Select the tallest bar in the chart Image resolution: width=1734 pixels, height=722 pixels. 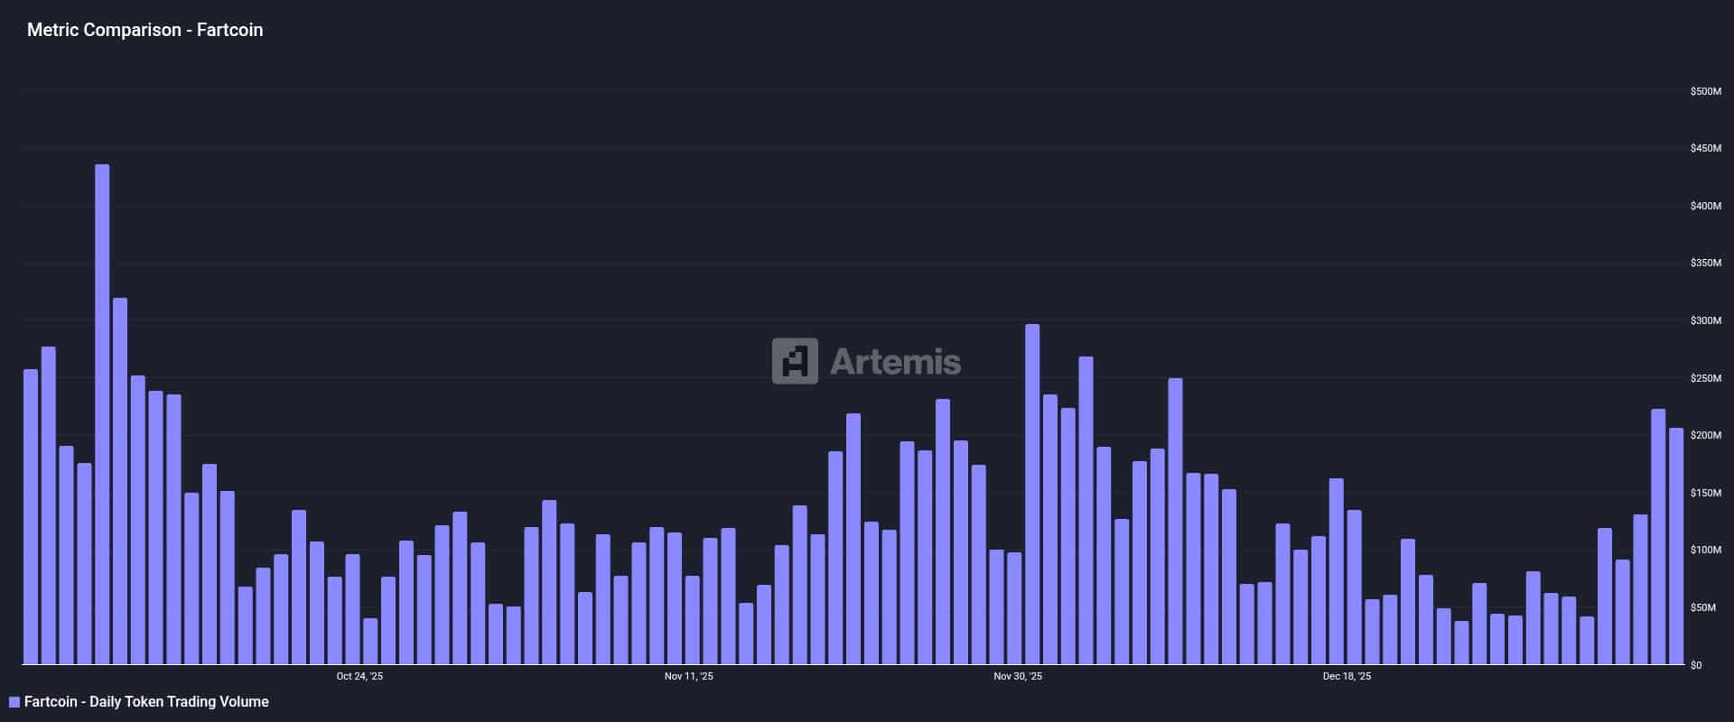tap(102, 415)
